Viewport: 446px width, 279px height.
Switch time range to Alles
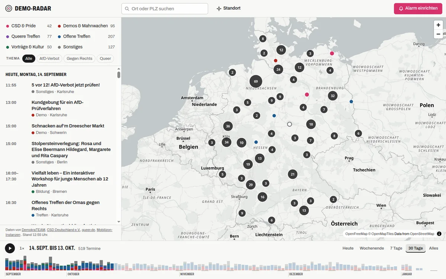click(433, 248)
